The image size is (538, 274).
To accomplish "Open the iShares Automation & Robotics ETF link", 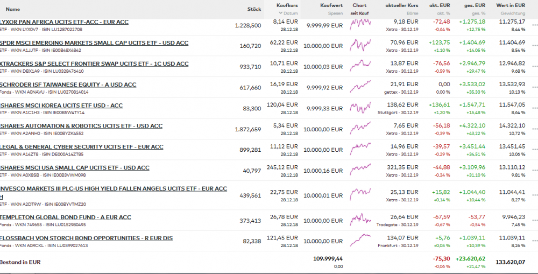I will click(x=81, y=126).
